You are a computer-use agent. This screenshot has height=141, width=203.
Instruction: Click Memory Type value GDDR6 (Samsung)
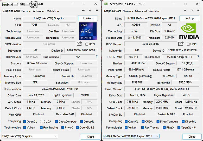coord(141,76)
